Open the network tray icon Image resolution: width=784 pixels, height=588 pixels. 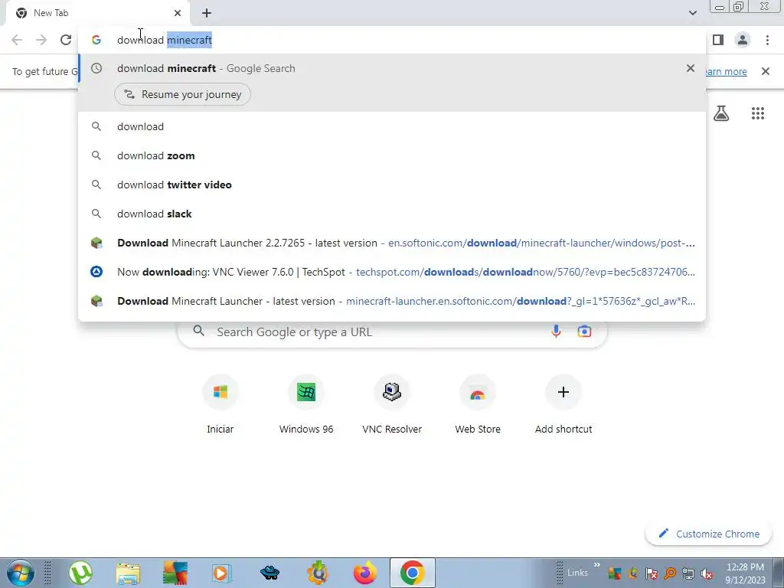[x=688, y=573]
